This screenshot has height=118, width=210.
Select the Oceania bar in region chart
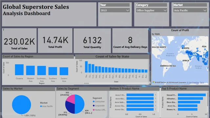pos(19,70)
